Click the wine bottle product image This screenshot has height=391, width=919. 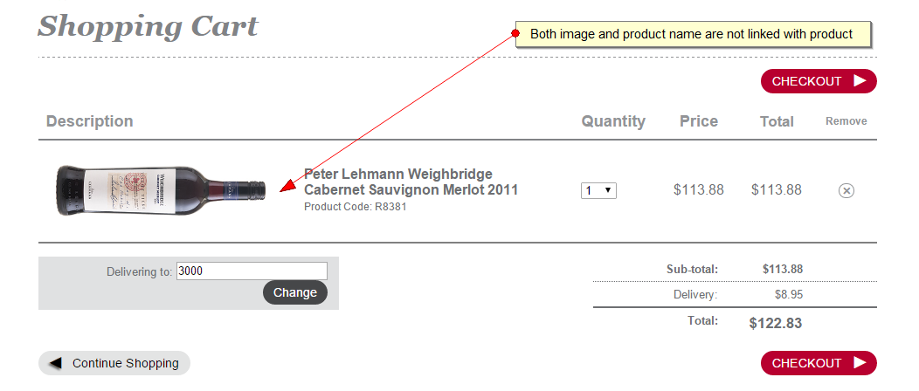pos(162,190)
